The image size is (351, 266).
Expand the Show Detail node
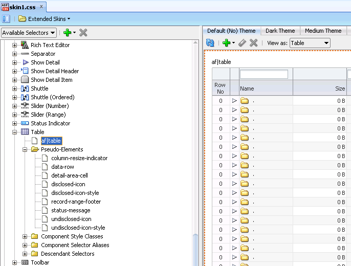(14, 62)
